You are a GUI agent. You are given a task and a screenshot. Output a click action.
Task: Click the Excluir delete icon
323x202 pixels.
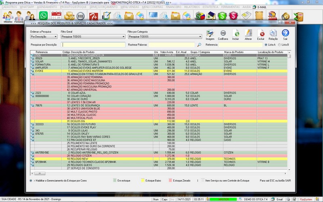click(x=261, y=33)
